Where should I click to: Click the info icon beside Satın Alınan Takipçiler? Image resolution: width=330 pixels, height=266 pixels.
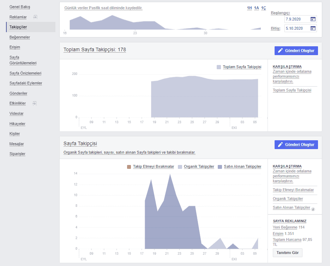313,209
